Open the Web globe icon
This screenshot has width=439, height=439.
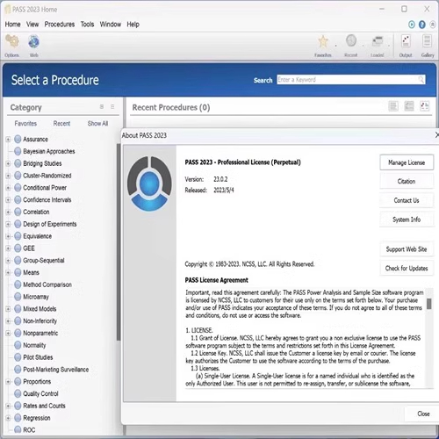click(33, 41)
